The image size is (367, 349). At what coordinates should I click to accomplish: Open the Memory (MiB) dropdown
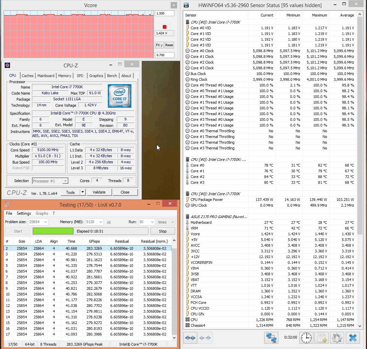coord(101,222)
